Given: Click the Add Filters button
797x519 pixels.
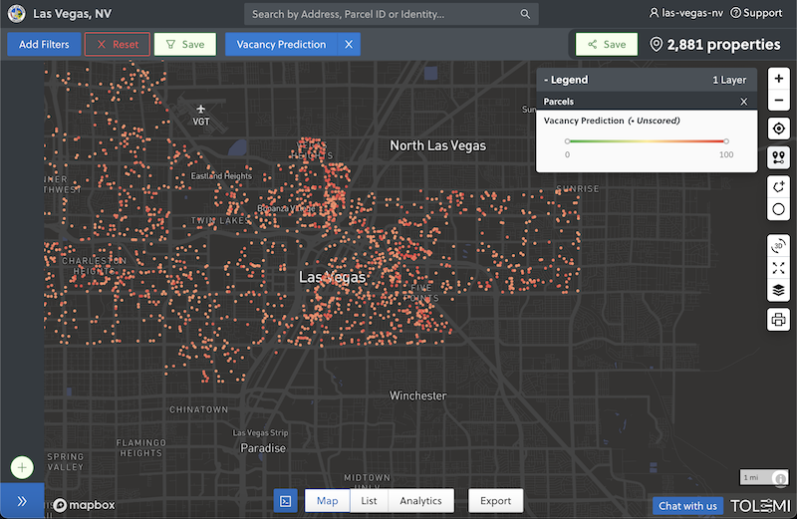Looking at the screenshot, I should click(x=44, y=45).
